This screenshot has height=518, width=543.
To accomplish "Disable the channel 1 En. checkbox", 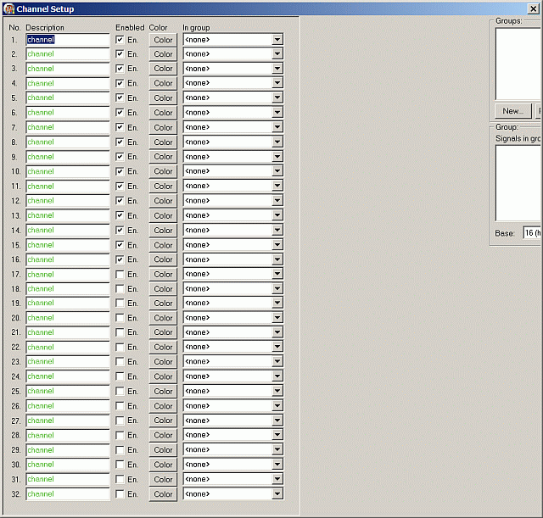I will (120, 40).
